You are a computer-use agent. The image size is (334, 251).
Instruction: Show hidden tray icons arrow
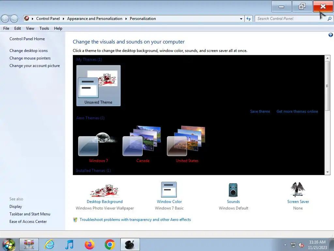285,245
